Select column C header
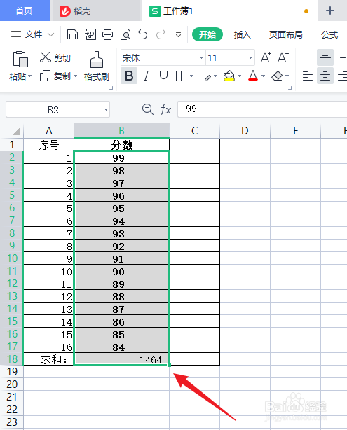This screenshot has width=347, height=430. click(x=195, y=130)
